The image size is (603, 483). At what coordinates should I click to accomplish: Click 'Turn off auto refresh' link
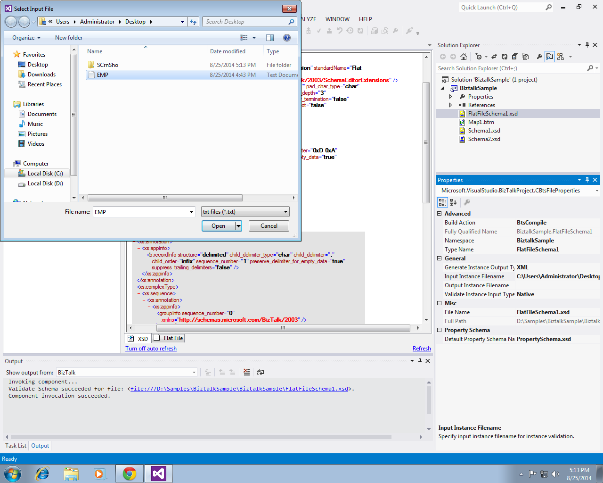[151, 348]
